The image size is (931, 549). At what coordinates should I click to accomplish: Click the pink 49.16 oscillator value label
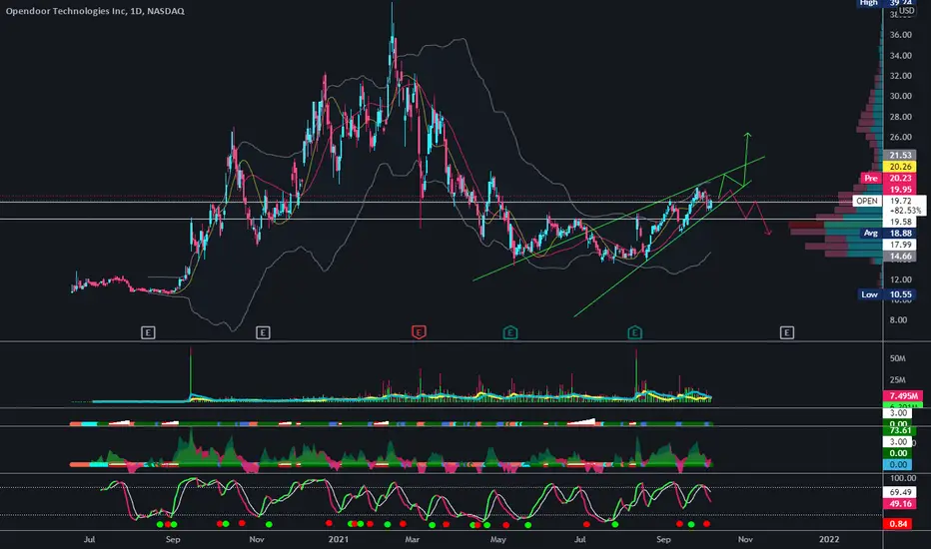coord(900,504)
